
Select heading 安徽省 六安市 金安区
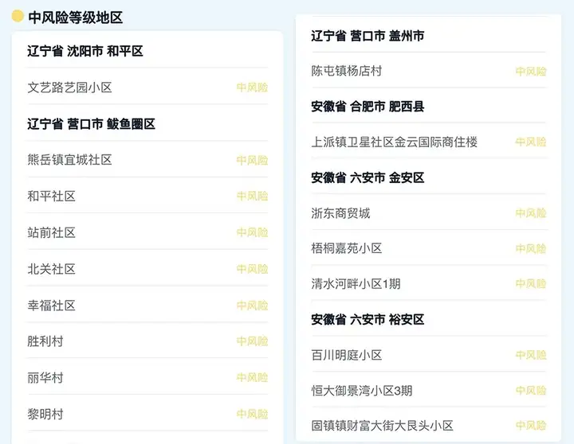point(368,178)
